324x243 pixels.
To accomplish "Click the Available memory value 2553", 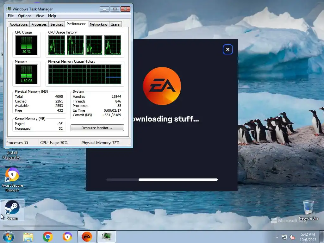I will (59, 106).
